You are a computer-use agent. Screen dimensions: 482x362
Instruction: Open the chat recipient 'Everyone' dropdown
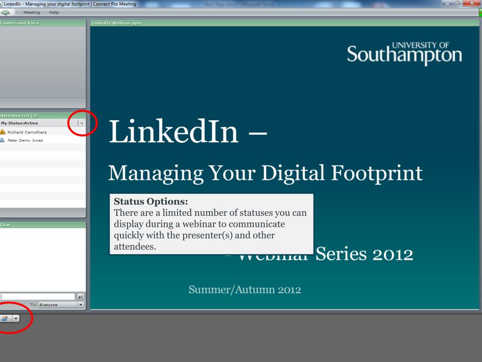61,305
